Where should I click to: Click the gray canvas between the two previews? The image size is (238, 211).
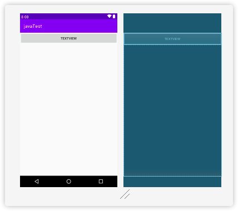(121, 100)
